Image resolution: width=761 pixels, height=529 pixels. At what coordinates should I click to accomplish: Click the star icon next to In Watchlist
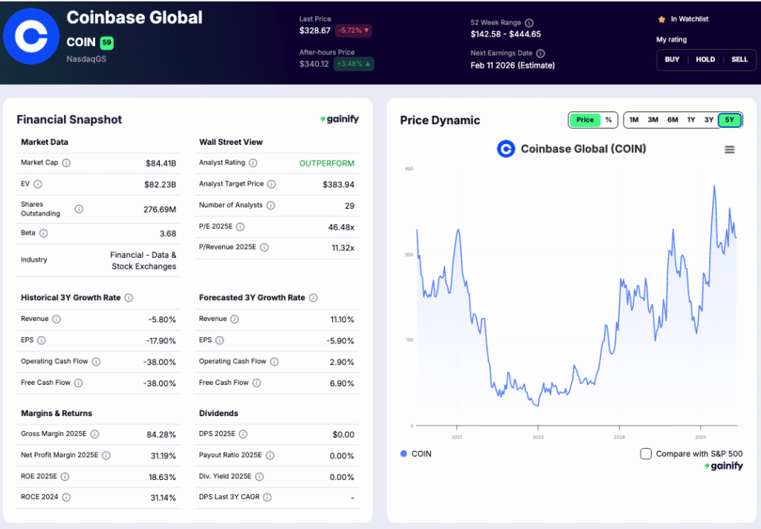point(661,19)
